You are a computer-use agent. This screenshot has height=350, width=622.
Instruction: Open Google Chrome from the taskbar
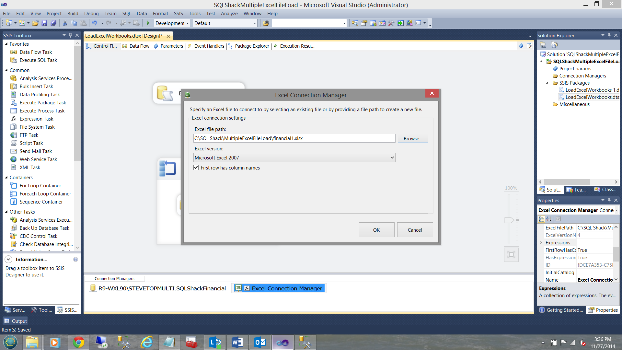(x=78, y=342)
